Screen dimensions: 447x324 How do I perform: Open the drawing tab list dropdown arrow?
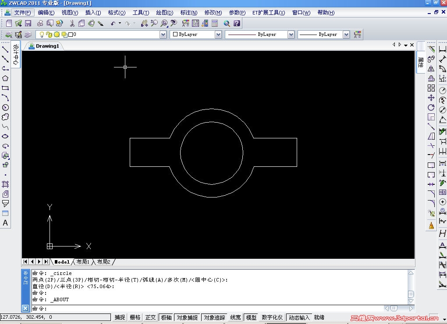(x=406, y=45)
